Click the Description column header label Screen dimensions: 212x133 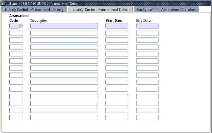coord(39,21)
